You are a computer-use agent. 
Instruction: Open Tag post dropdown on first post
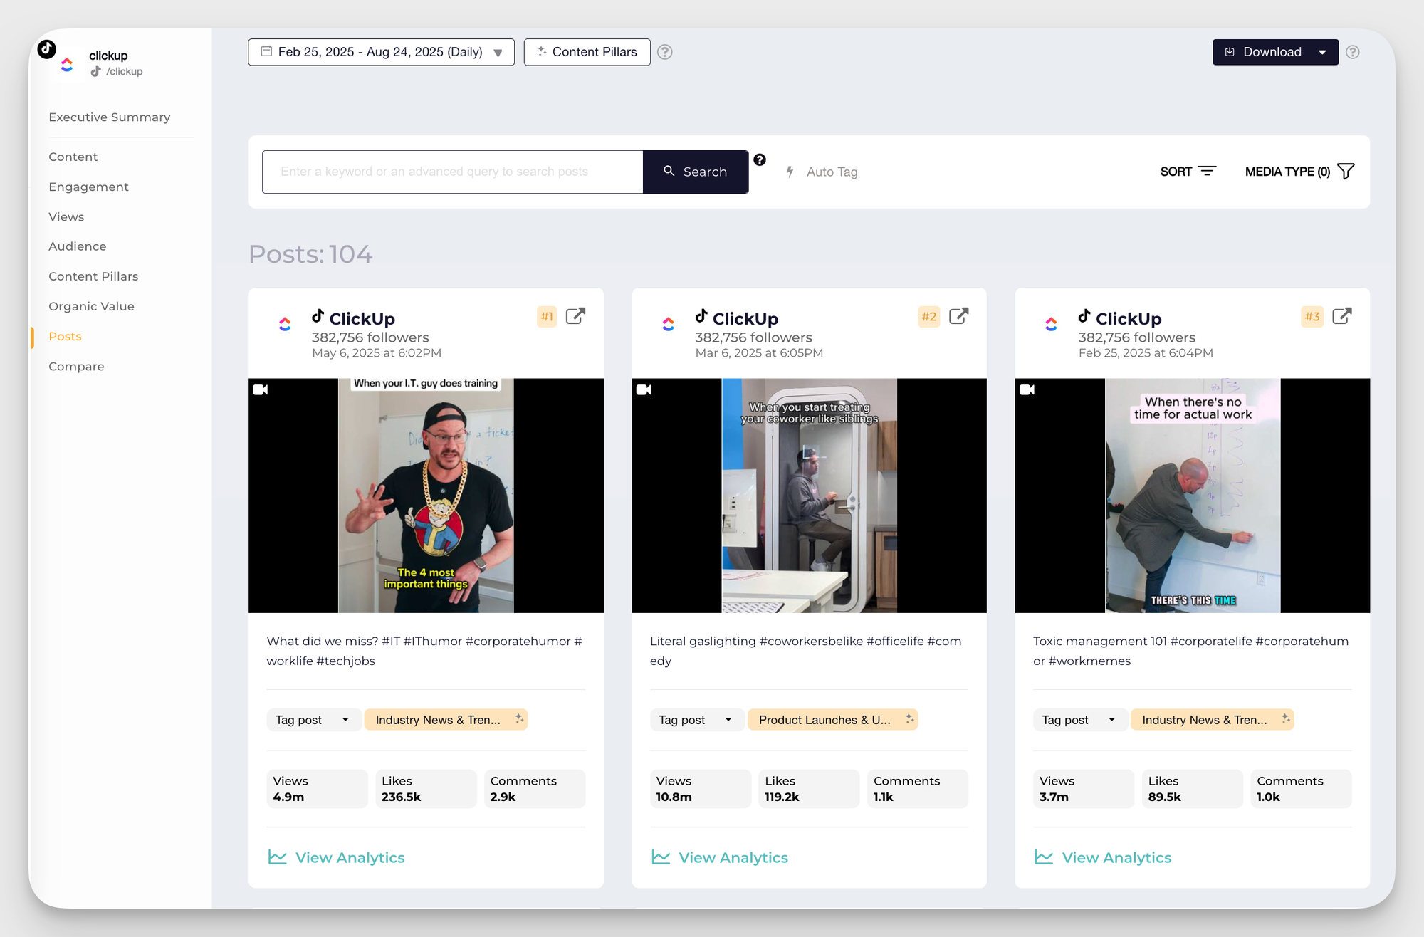pyautogui.click(x=312, y=720)
